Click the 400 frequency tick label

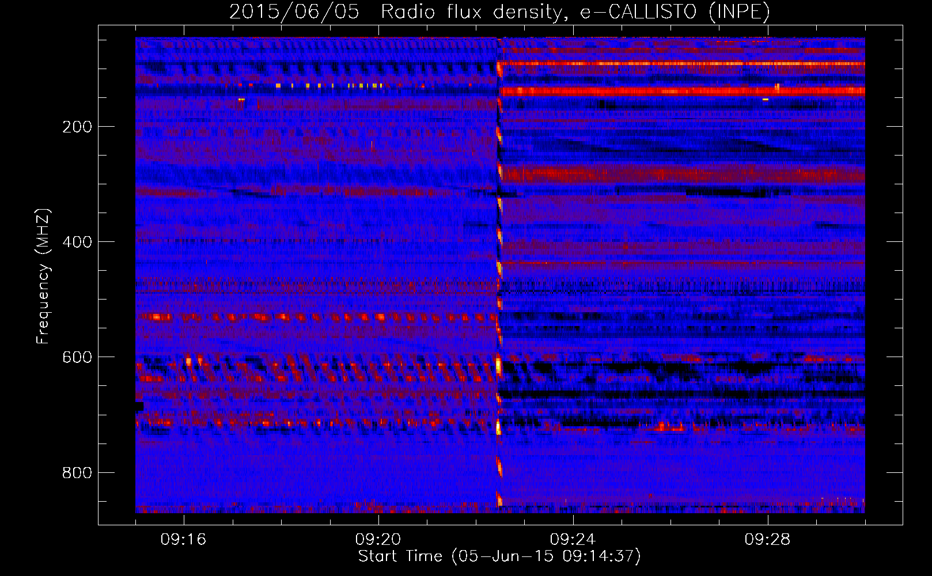coord(77,242)
